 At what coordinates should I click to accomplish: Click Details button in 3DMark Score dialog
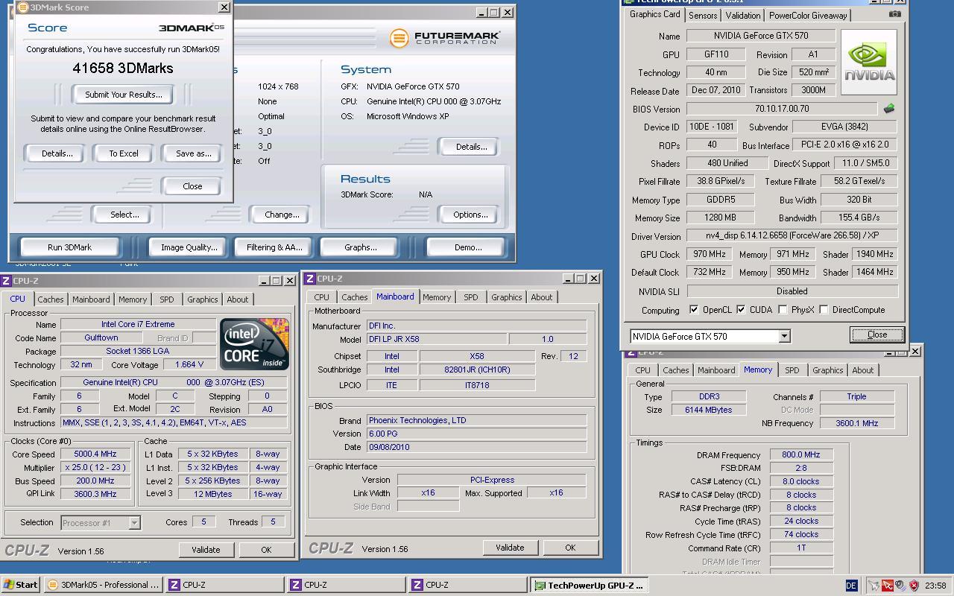[x=57, y=153]
